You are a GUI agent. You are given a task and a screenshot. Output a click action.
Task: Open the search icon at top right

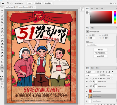(111, 3)
